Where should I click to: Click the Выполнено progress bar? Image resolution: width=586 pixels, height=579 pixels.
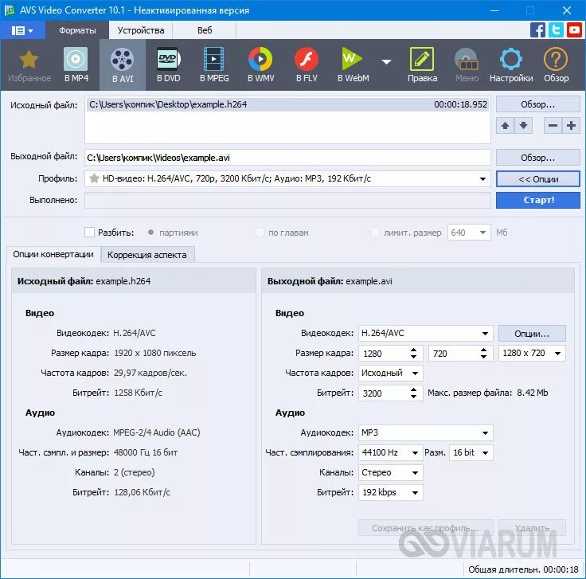(287, 200)
